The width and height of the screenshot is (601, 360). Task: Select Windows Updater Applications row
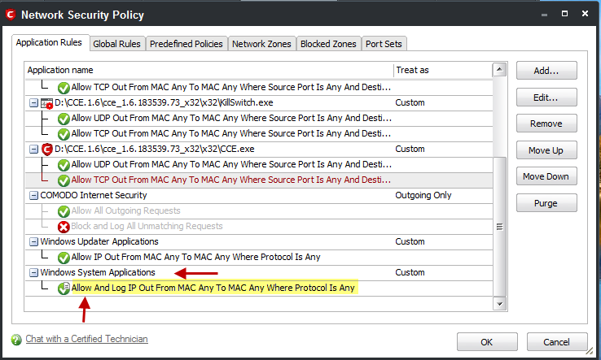pos(259,242)
